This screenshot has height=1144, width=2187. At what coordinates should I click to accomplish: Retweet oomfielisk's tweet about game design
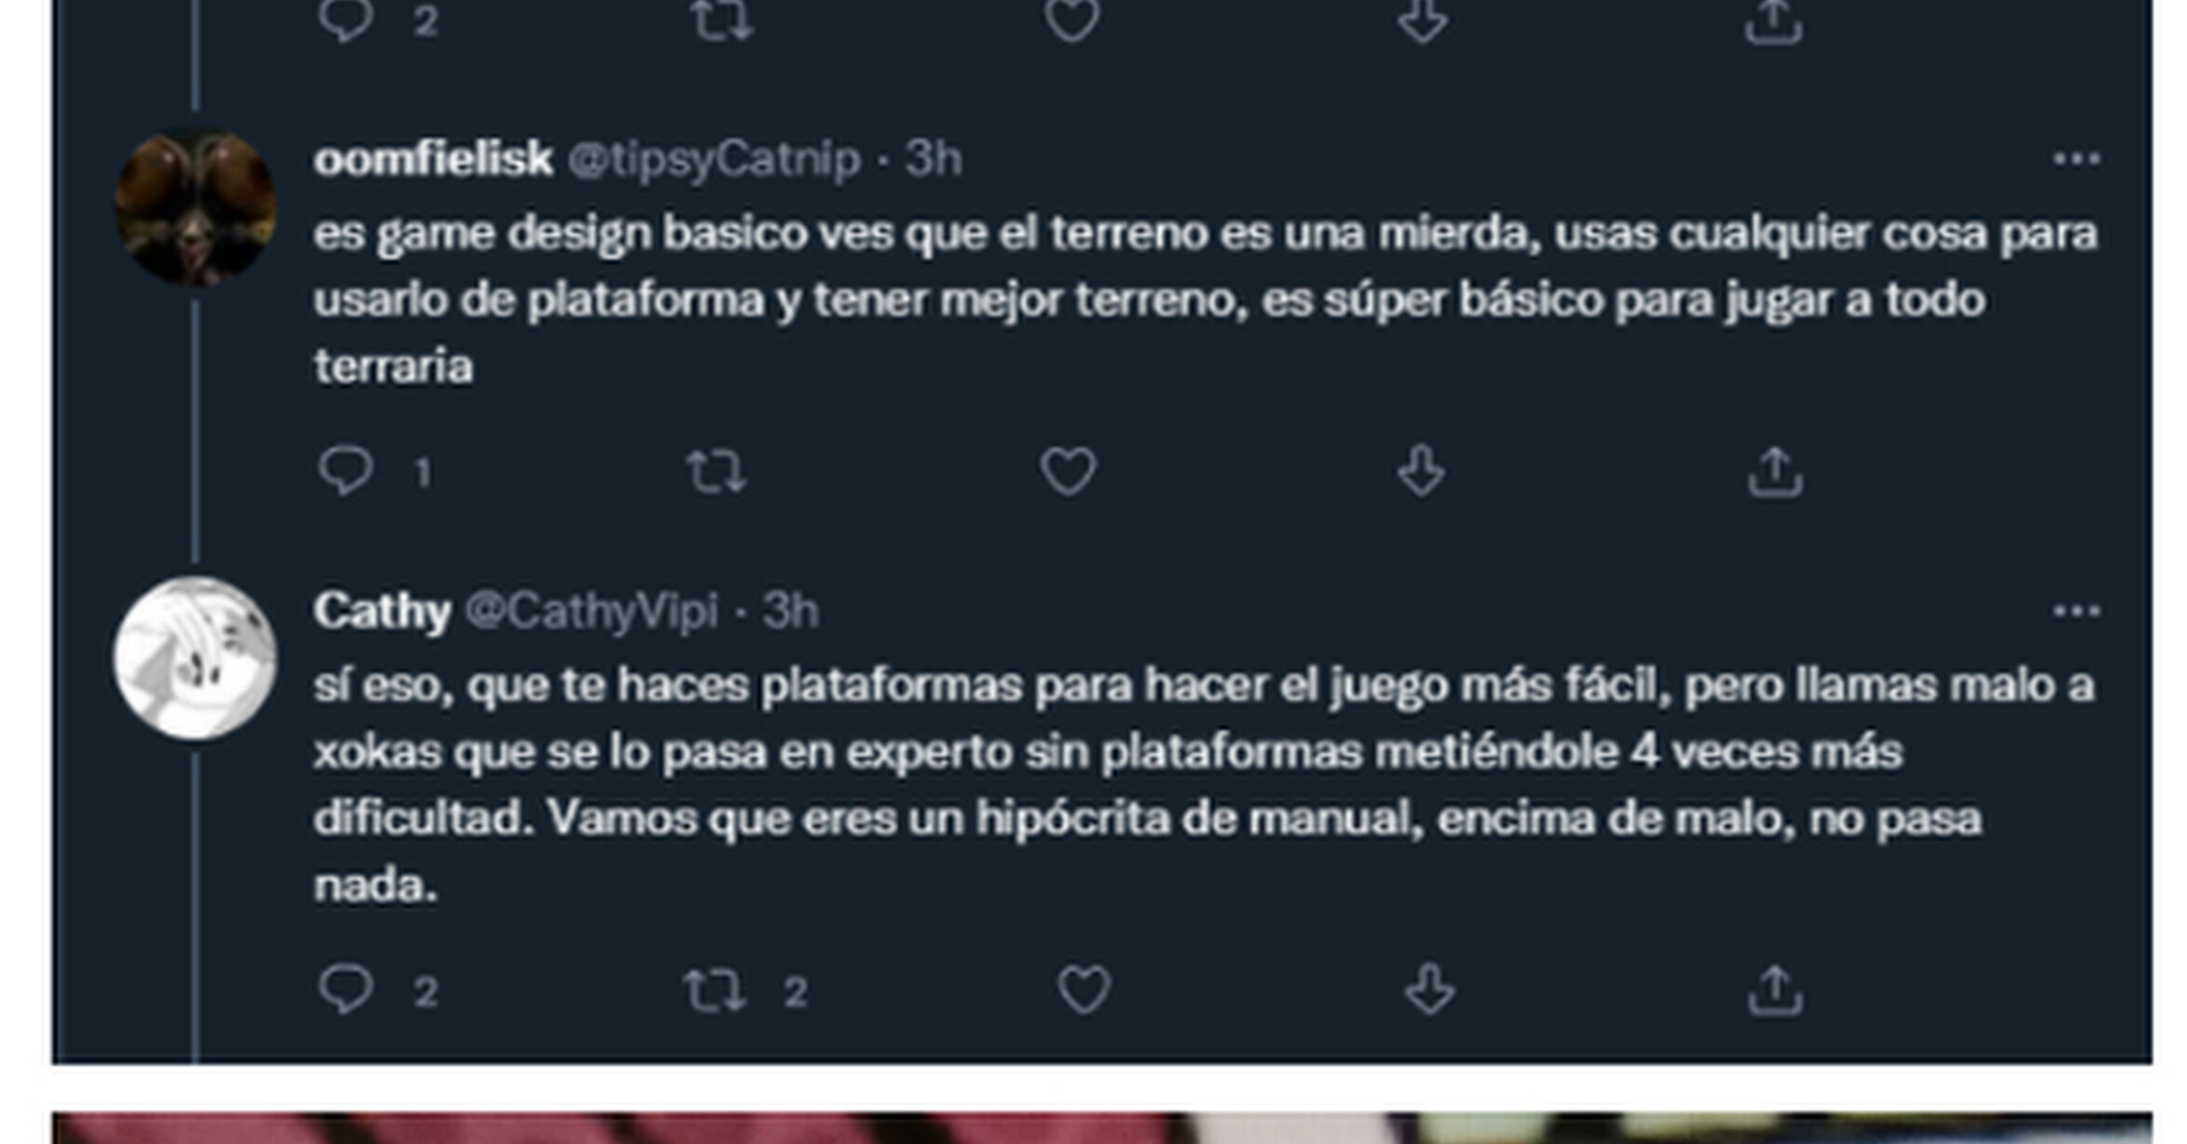tap(716, 471)
